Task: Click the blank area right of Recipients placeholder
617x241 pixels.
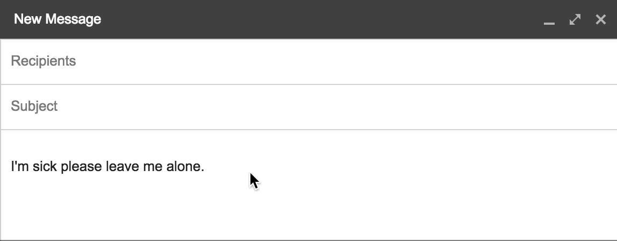Action: tap(346, 61)
